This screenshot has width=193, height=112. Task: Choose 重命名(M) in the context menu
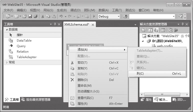point(98,86)
